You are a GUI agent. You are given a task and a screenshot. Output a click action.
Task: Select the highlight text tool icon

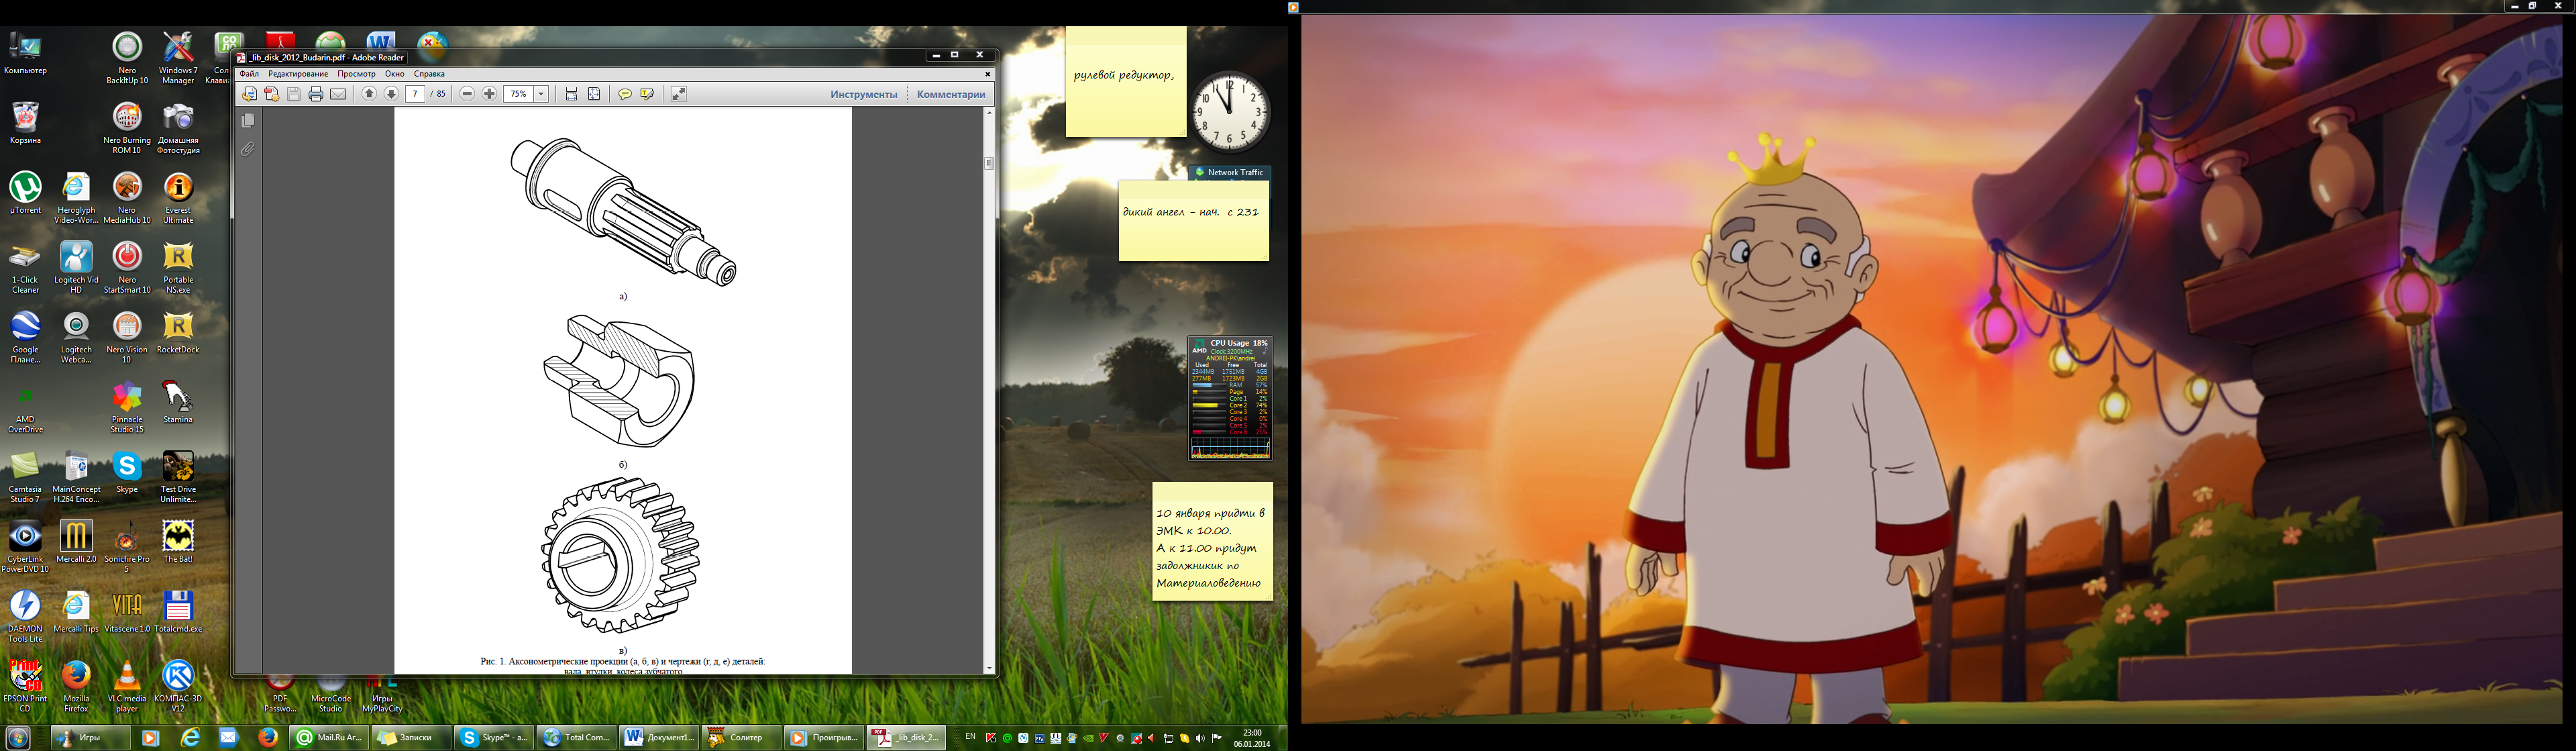647,94
